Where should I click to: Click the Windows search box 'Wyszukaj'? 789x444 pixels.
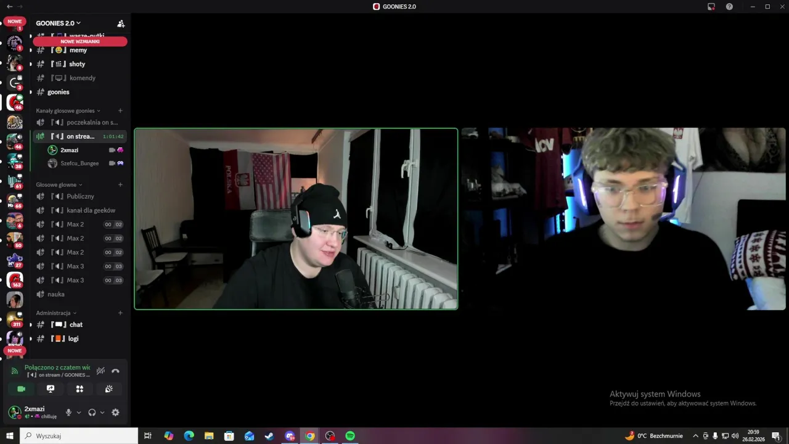point(79,436)
